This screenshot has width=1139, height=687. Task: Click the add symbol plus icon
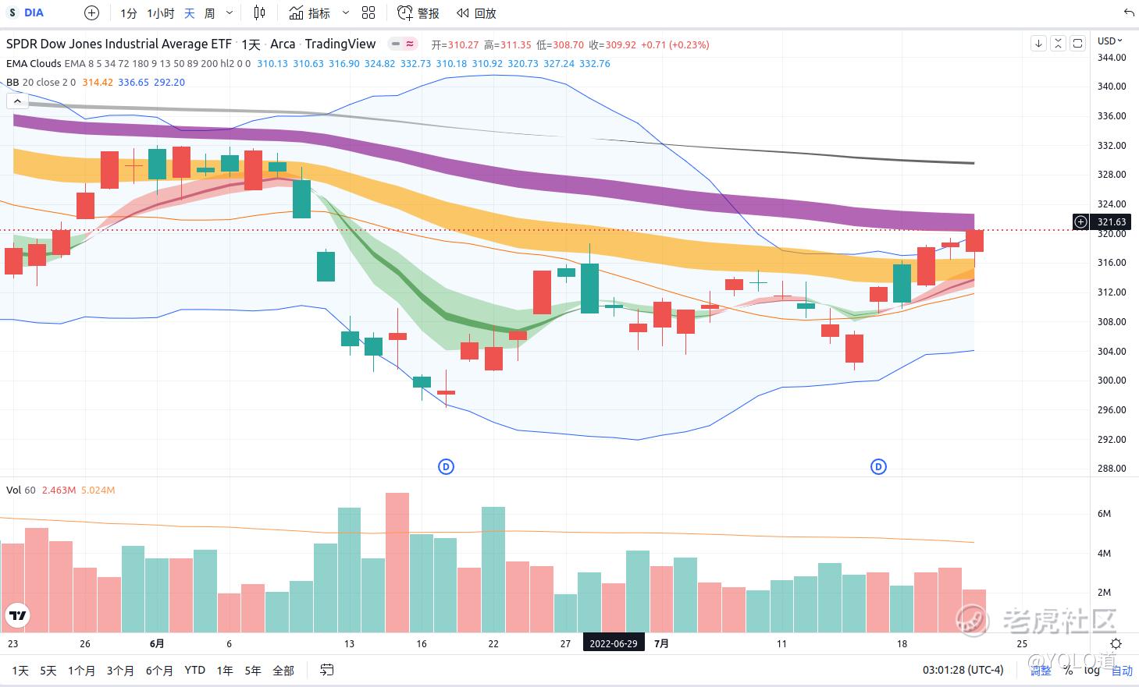pos(92,12)
